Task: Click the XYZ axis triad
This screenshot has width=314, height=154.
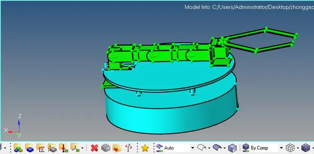Action: [14, 125]
